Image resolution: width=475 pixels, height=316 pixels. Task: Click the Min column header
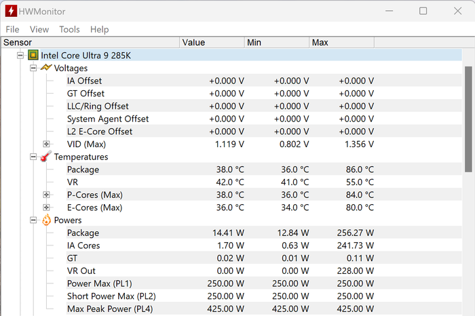[277, 42]
